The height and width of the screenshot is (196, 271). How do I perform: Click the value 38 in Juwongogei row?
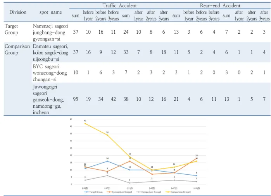point(126,99)
